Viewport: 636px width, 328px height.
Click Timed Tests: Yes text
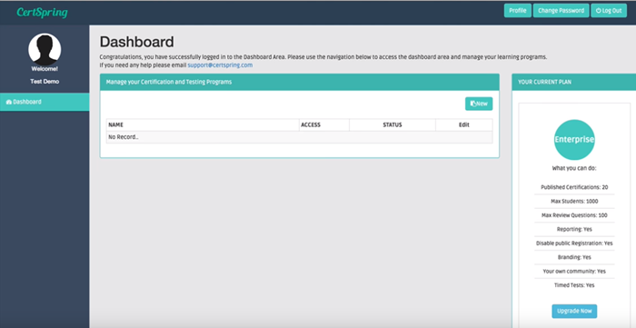click(574, 285)
